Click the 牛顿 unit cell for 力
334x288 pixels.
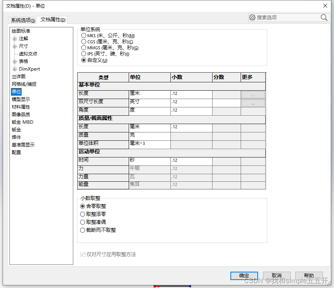[x=150, y=170]
